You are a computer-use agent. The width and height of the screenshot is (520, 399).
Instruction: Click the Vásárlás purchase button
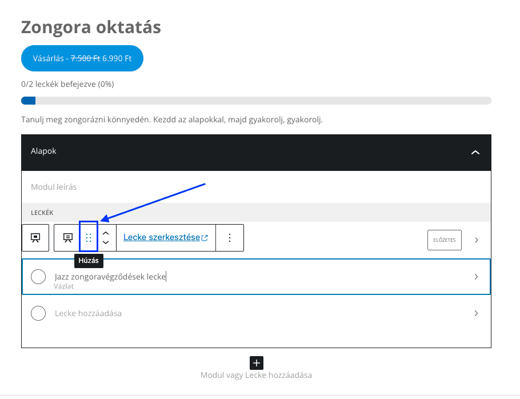[x=82, y=58]
